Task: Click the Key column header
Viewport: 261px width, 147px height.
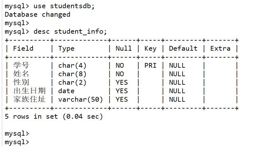Action: tap(150, 48)
